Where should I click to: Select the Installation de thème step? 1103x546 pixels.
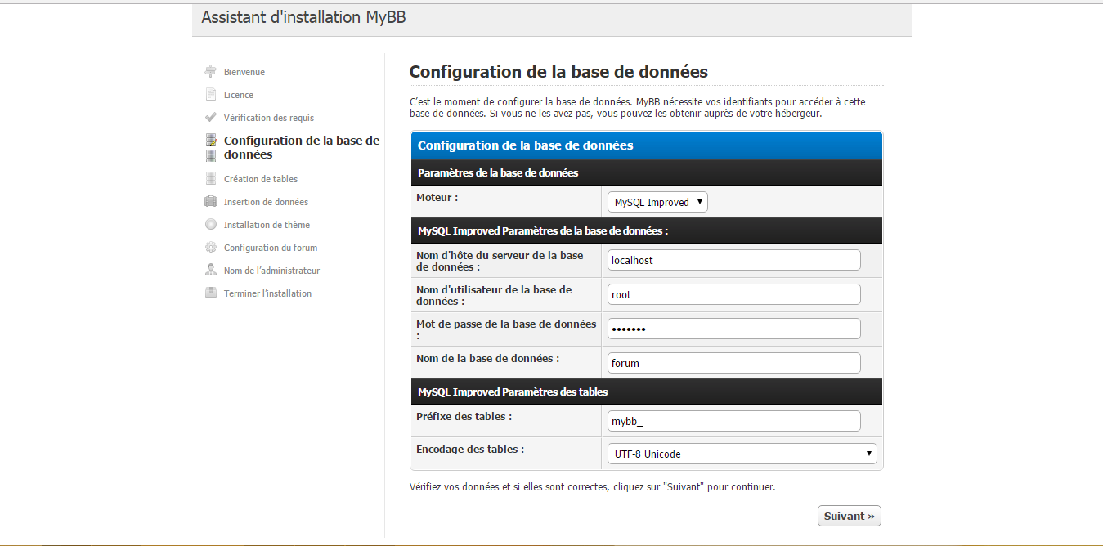pyautogui.click(x=267, y=225)
